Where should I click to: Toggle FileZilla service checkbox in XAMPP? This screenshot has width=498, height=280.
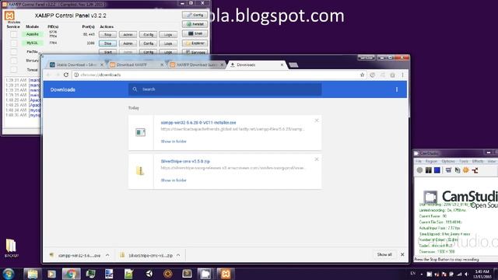pyautogui.click(x=14, y=52)
